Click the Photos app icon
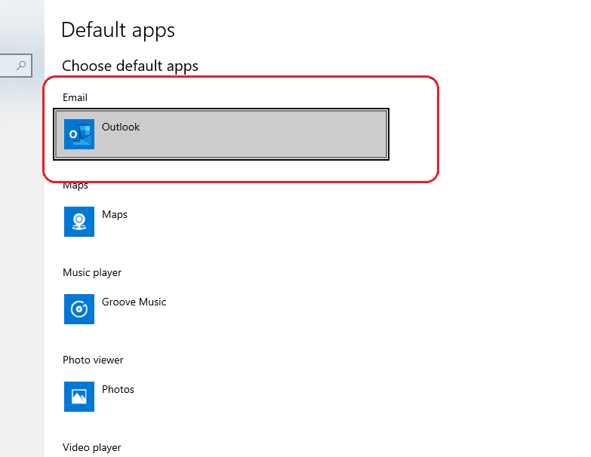Screen dimensions: 591x457 coord(79,397)
